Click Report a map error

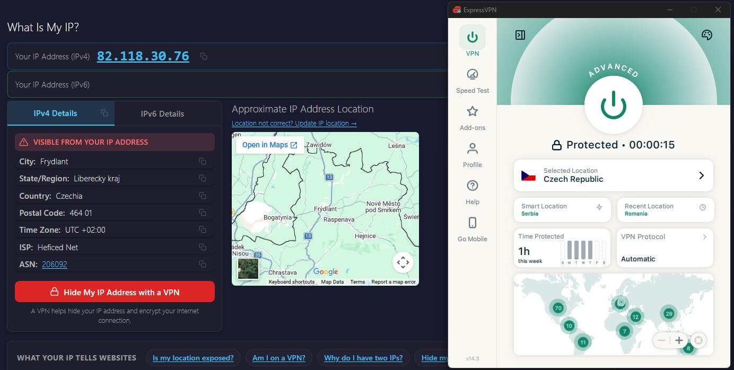pyautogui.click(x=394, y=282)
